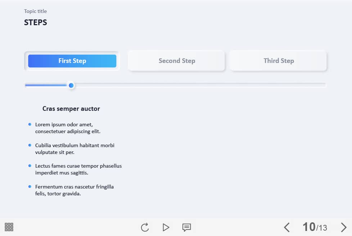352x236 pixels.
Task: Click the filled blue portion of the slider
Action: 46,85
